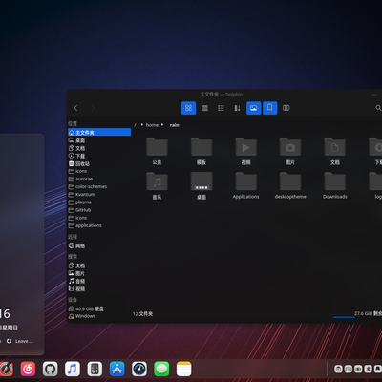Open the applications bookmark in sidebar
This screenshot has height=382, width=382.
(x=99, y=225)
